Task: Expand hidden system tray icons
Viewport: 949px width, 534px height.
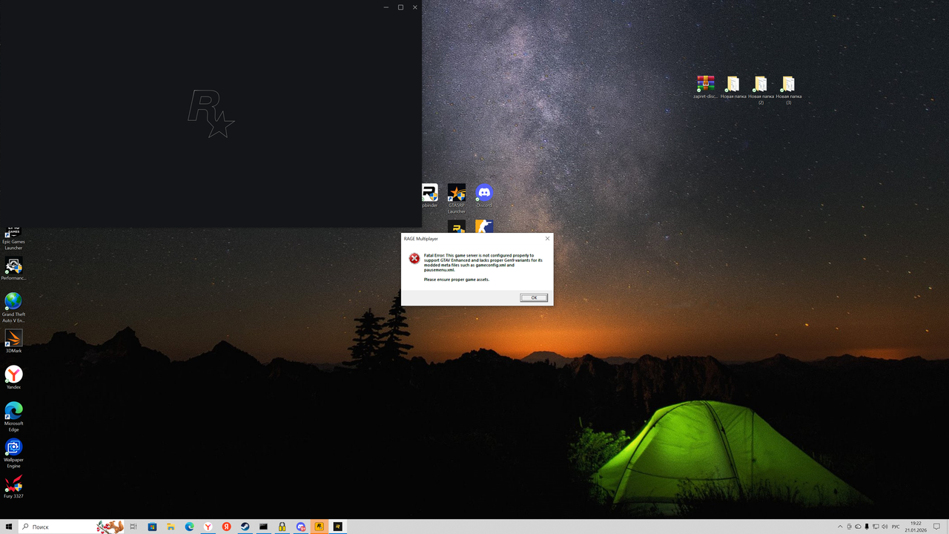Action: pos(840,527)
